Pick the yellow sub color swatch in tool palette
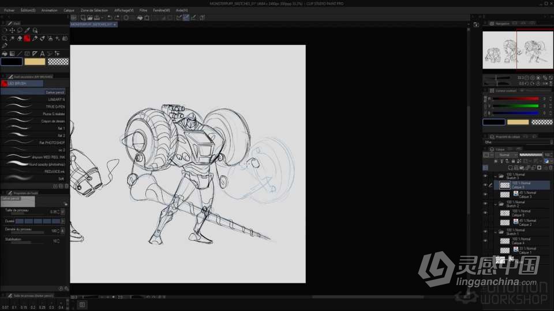This screenshot has width=554, height=311. pos(35,62)
